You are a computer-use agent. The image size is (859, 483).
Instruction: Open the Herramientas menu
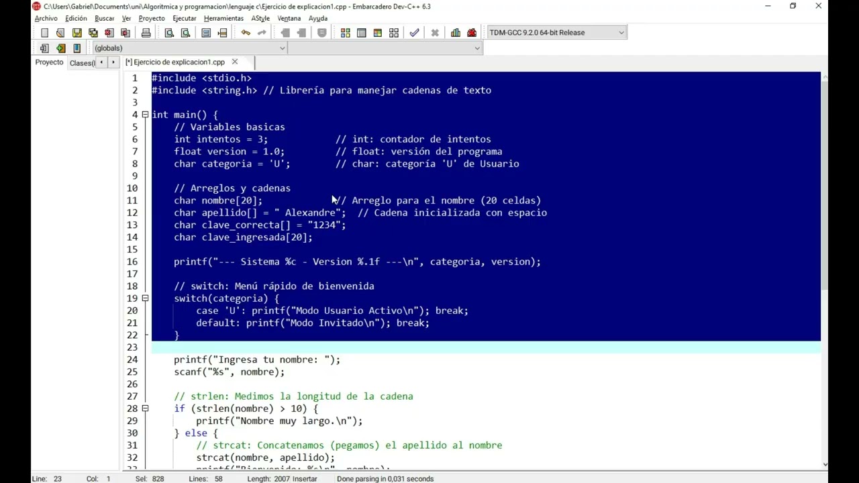point(223,18)
